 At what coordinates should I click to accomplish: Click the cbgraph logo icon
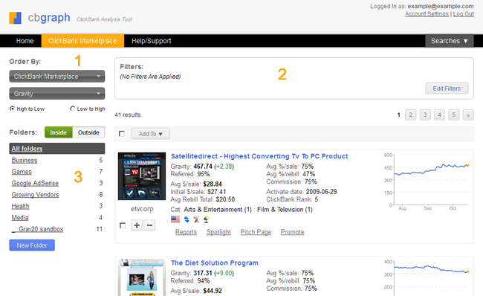pyautogui.click(x=15, y=18)
